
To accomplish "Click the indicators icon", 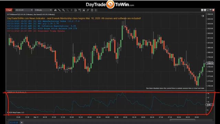I will (84, 10).
